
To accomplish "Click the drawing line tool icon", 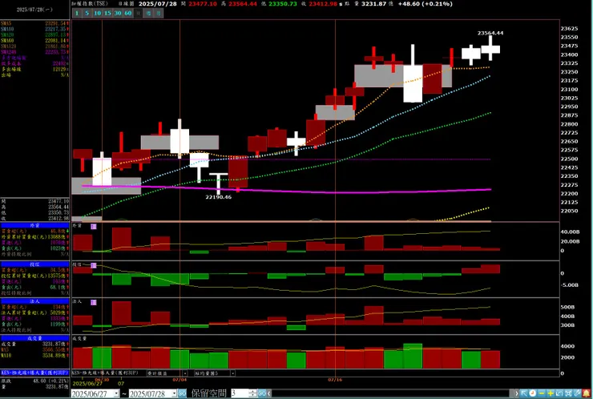I will [x=577, y=393].
